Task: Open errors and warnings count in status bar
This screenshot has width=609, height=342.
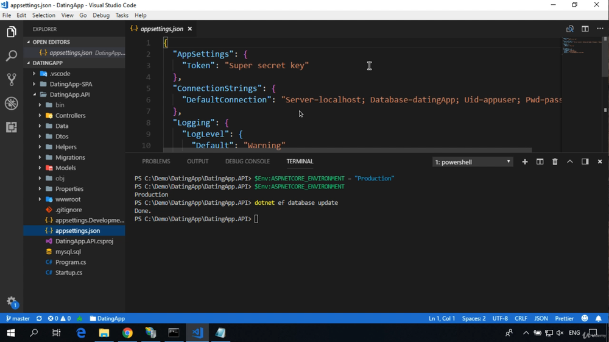Action: coord(59,318)
